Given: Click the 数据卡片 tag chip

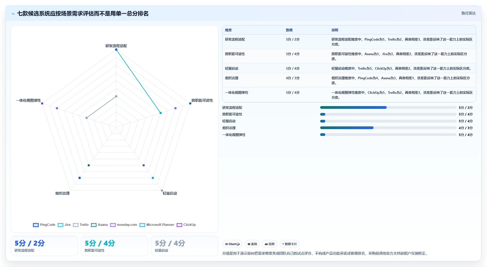Looking at the screenshot, I should click(289, 244).
